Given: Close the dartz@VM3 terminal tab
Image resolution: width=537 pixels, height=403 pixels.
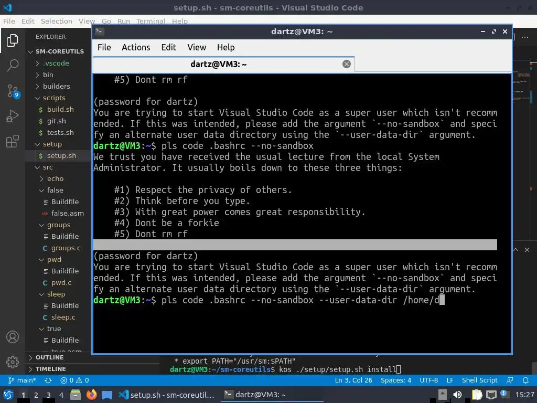Looking at the screenshot, I should (347, 64).
